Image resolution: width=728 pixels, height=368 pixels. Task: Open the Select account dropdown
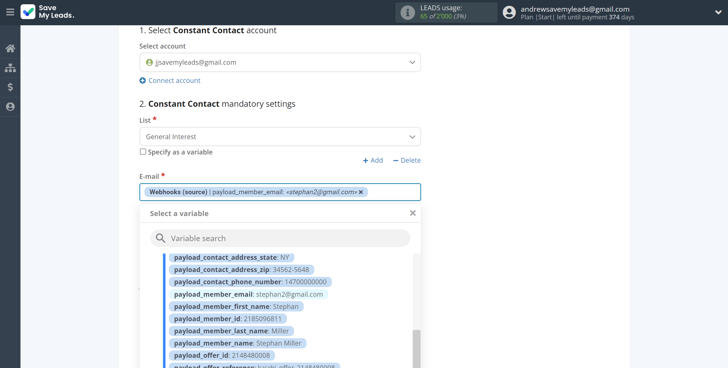point(280,62)
